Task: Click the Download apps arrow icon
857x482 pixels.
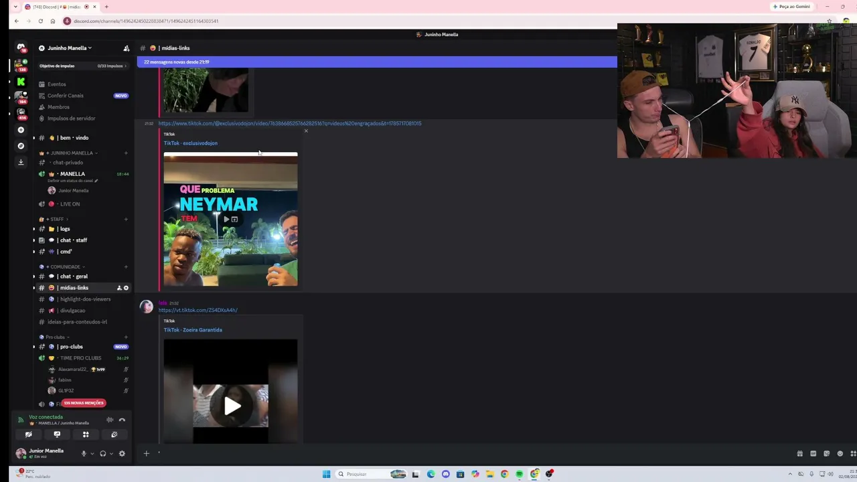Action: tap(21, 162)
